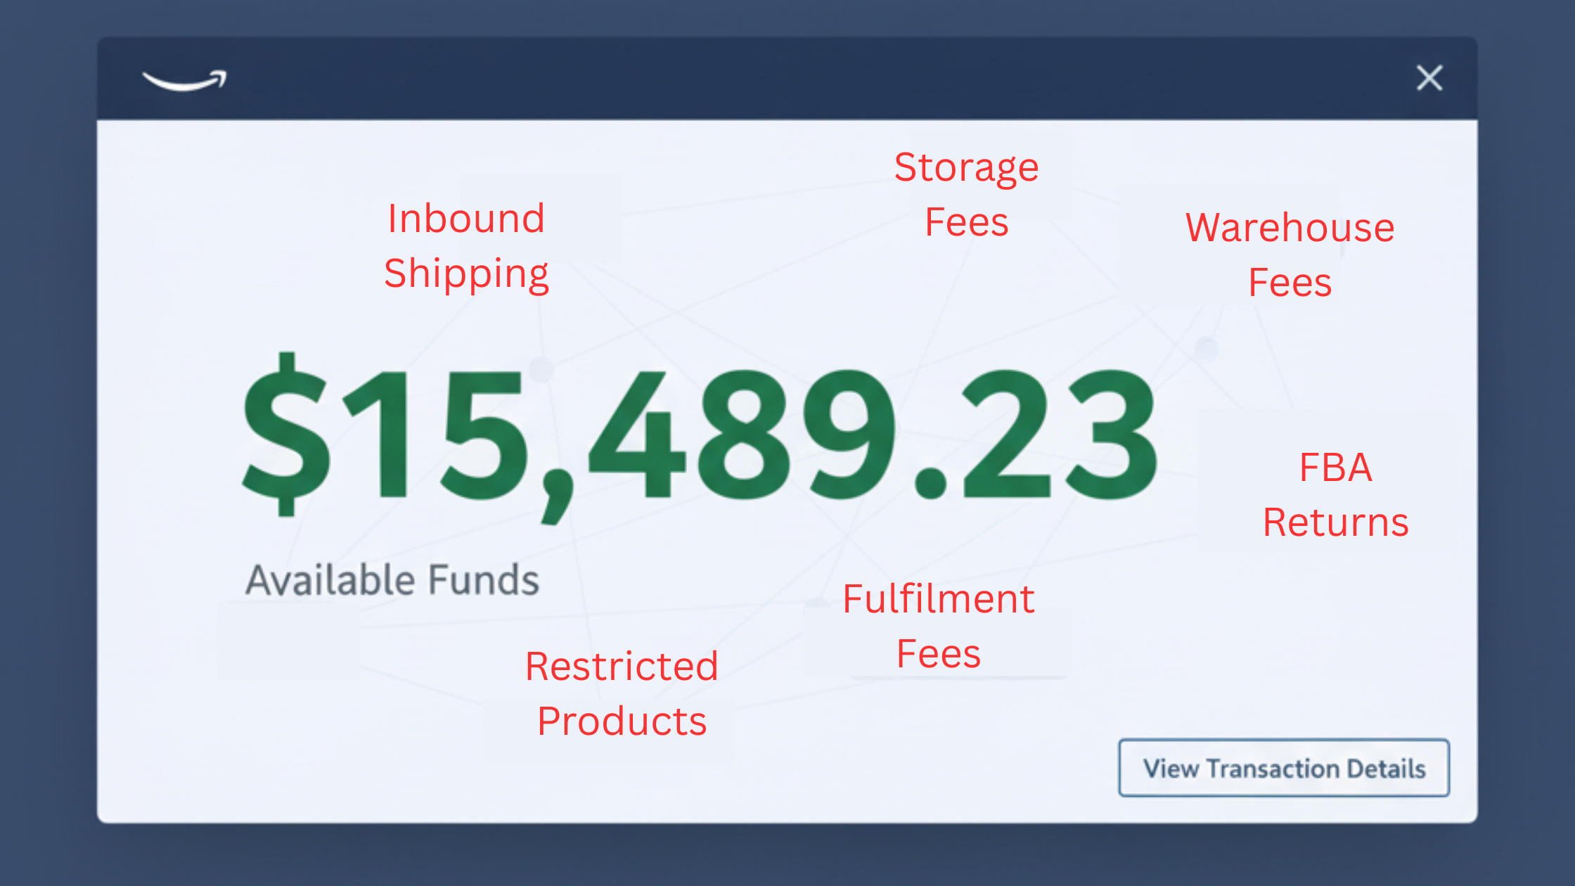Viewport: 1575px width, 886px height.
Task: Click the Warehouse Fees label
Action: pos(1290,255)
